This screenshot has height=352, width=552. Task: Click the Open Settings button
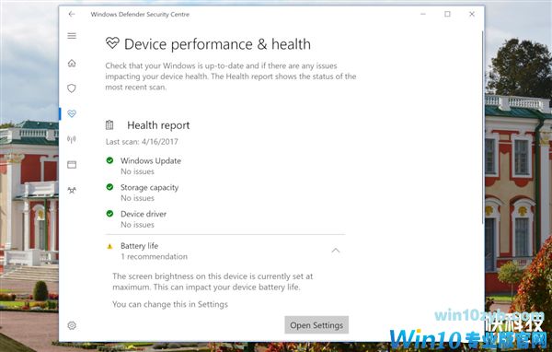pyautogui.click(x=316, y=325)
